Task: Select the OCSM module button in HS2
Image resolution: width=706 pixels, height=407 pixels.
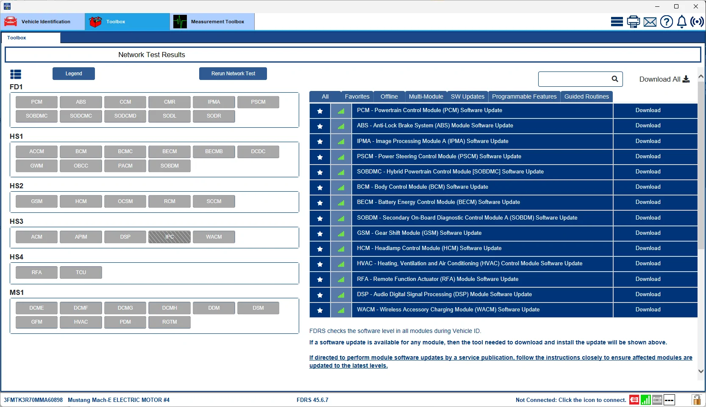Action: [125, 201]
